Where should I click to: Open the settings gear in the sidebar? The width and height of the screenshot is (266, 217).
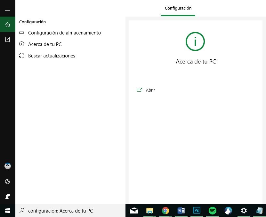pos(8,181)
